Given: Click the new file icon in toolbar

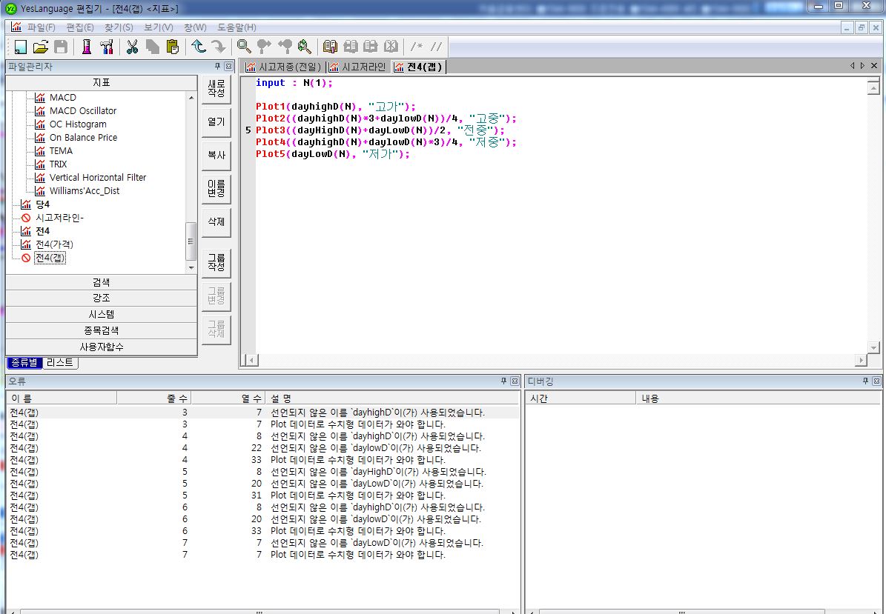Looking at the screenshot, I should 21,47.
